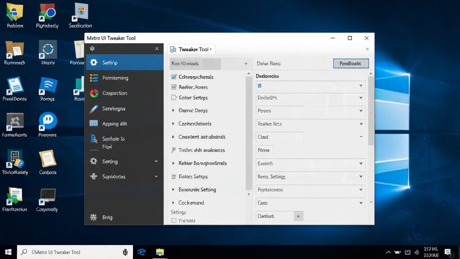Click the Tweaker Tool window icon
The width and height of the screenshot is (460, 259).
click(x=173, y=49)
